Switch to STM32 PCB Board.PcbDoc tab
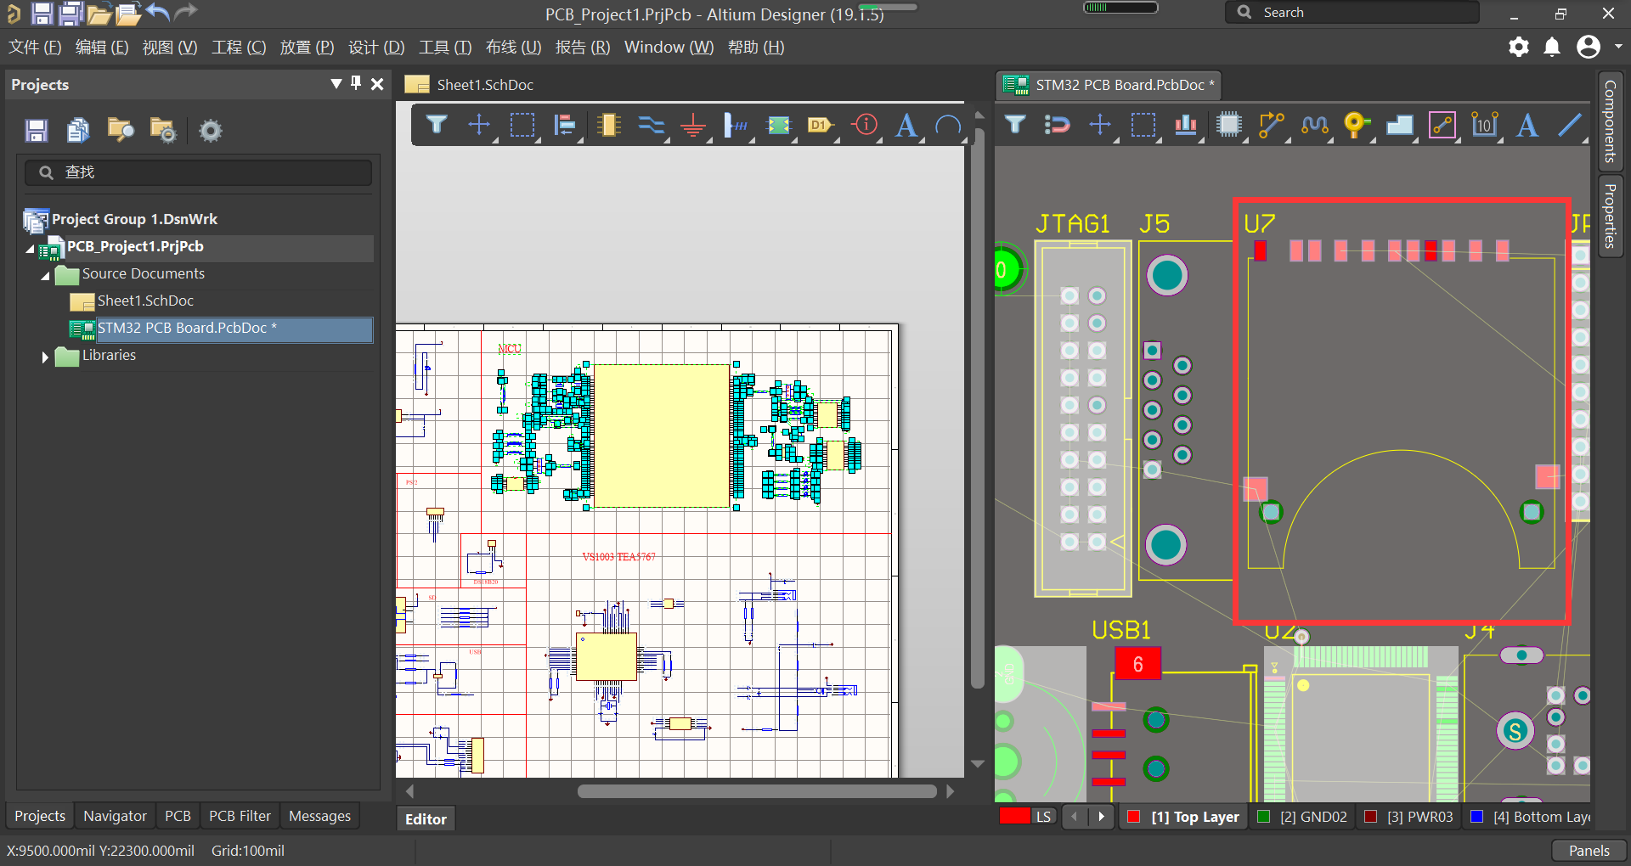Image resolution: width=1631 pixels, height=866 pixels. click(x=1109, y=84)
